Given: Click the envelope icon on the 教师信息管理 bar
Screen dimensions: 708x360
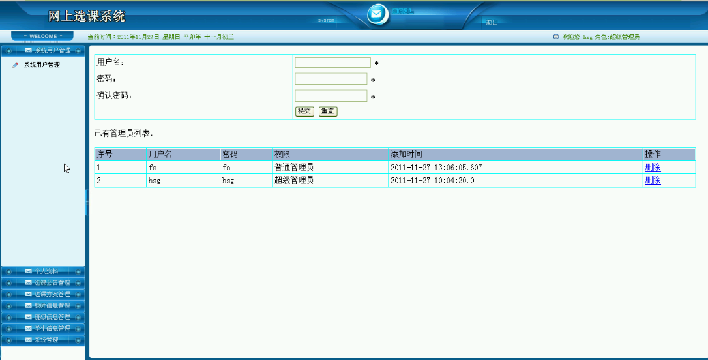Looking at the screenshot, I should [x=29, y=305].
